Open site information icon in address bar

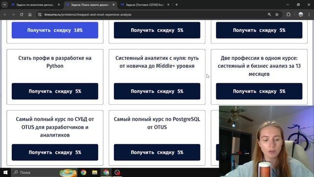click(40, 14)
